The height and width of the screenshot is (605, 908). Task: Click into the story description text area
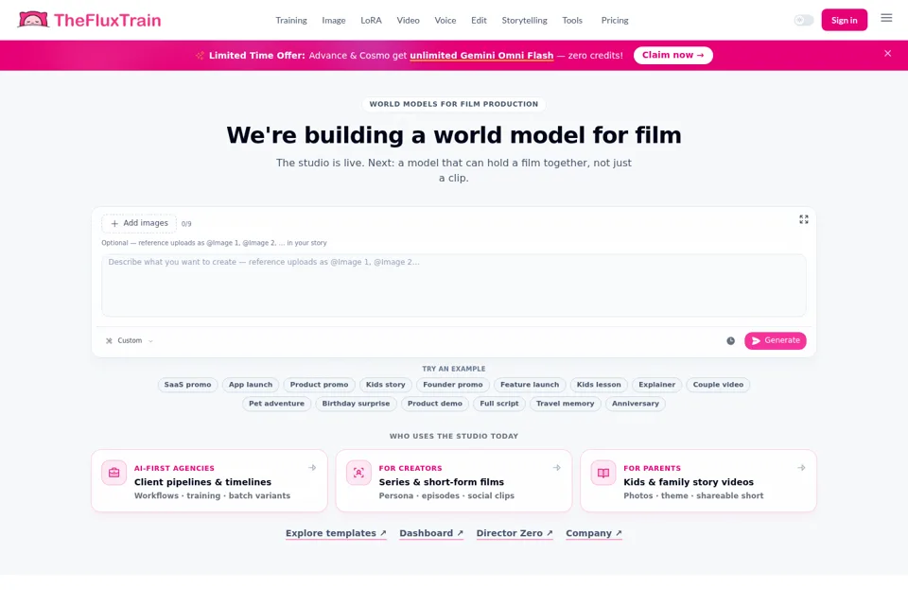[x=454, y=285]
